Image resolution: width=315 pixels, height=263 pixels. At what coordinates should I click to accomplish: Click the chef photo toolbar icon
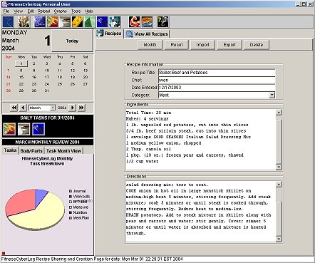click(115, 22)
